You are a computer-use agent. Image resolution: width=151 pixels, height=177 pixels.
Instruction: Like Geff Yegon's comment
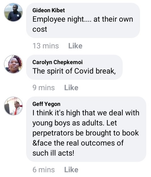[71, 170]
